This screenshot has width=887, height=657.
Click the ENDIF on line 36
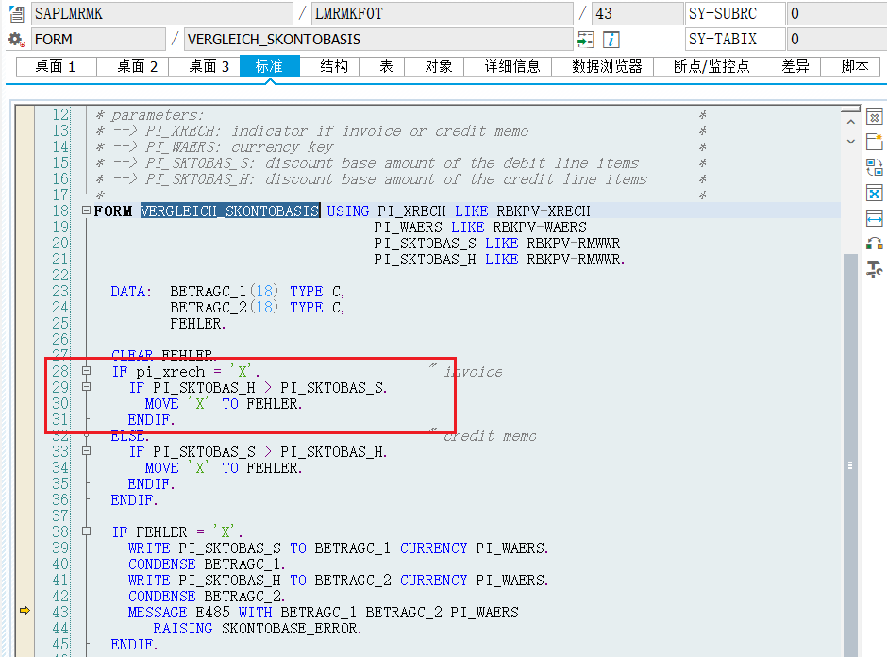point(134,500)
